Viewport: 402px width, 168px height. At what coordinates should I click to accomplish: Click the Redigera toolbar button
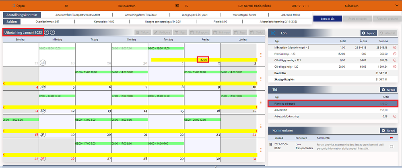(161, 33)
